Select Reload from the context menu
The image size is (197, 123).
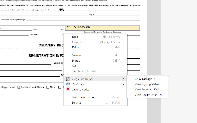(x=95, y=47)
